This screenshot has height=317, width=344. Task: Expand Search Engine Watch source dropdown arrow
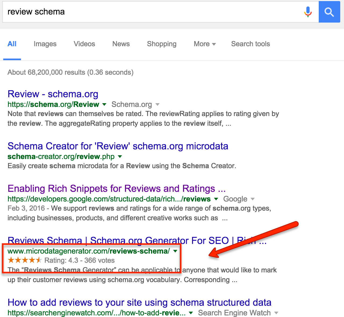coord(276,313)
